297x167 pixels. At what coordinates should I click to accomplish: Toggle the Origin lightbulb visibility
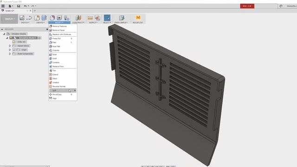(x=14, y=50)
